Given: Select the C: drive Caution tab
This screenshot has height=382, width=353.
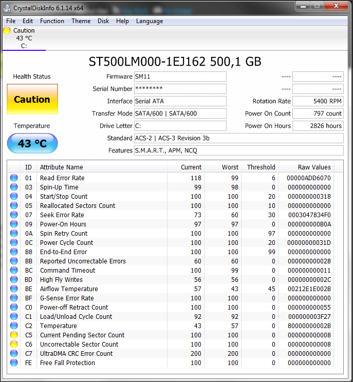Looking at the screenshot, I should (x=24, y=38).
